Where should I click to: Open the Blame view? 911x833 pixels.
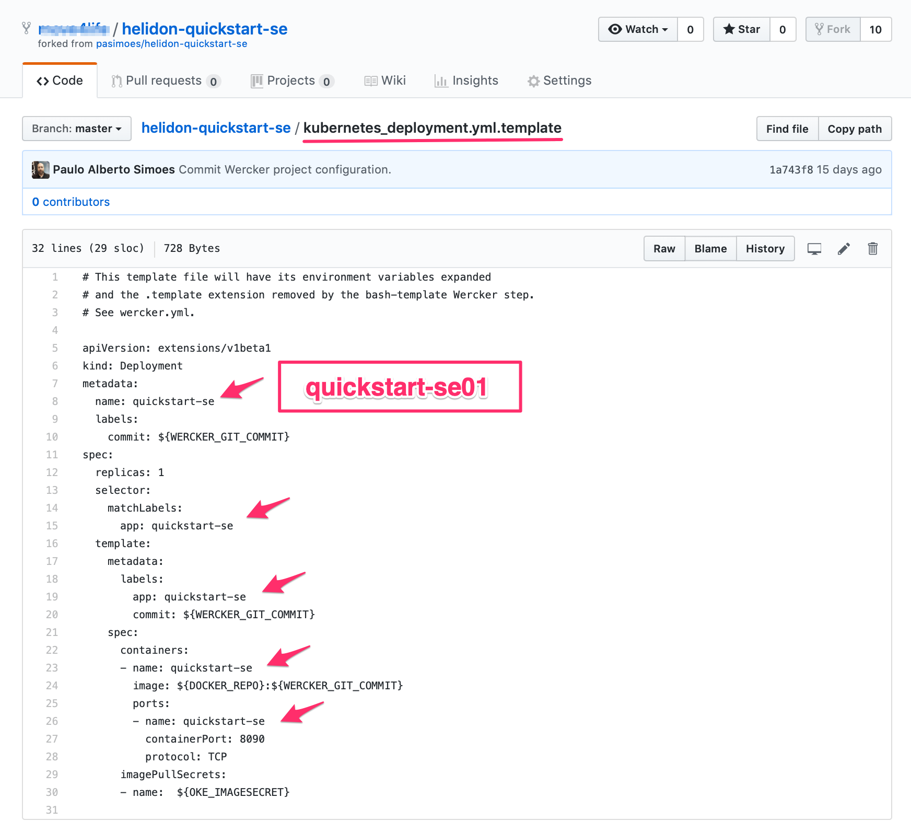tap(710, 249)
